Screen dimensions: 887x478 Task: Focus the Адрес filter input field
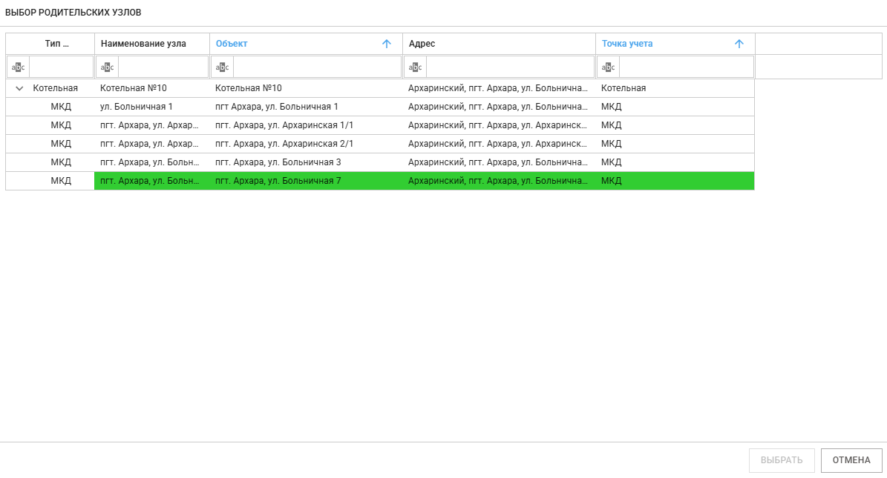coord(510,67)
